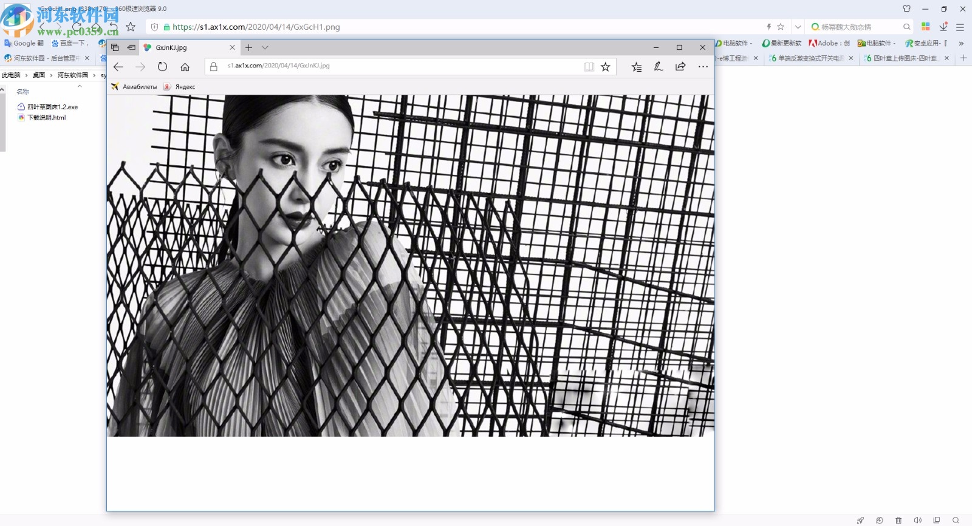The width and height of the screenshot is (972, 526).
Task: Open page zoom magnifier in status bar
Action: (956, 521)
